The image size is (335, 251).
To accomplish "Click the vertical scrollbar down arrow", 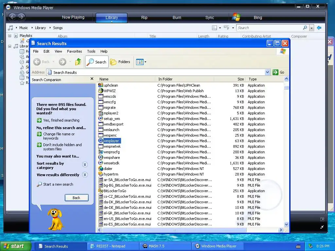I will (286, 224).
